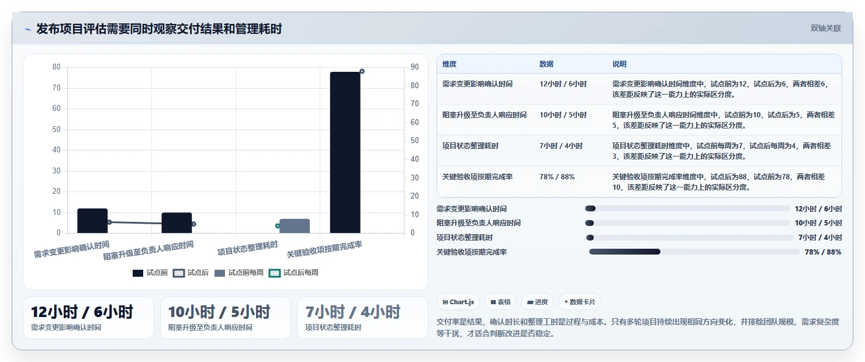Select the table cell 7小时 / 4小时

(x=570, y=151)
